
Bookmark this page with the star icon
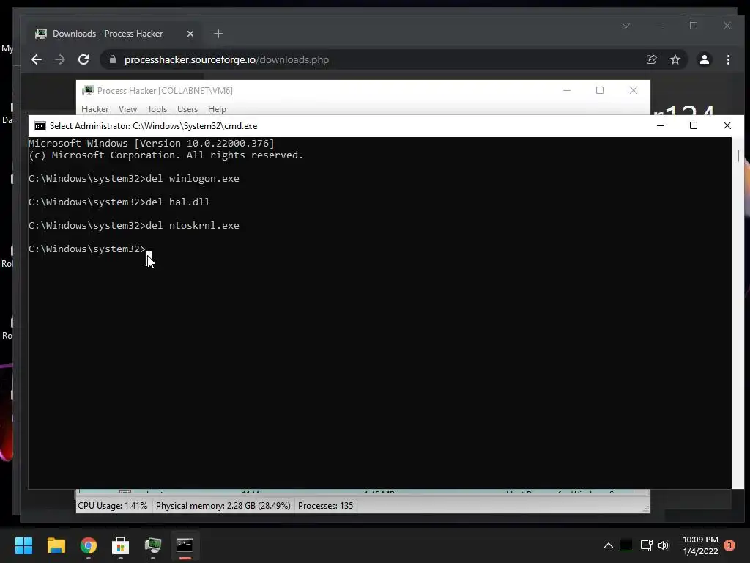coord(675,59)
